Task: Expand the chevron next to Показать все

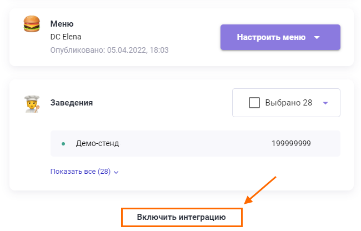Action: click(x=116, y=172)
